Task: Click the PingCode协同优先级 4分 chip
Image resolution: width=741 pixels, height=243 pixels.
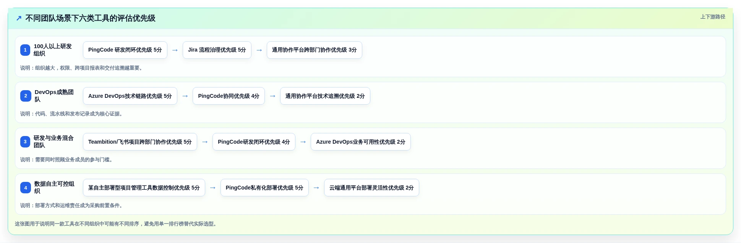Action: click(229, 96)
